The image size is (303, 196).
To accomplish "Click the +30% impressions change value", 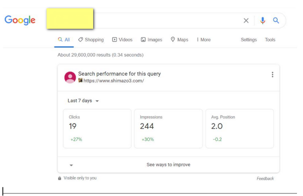I will [148, 139].
